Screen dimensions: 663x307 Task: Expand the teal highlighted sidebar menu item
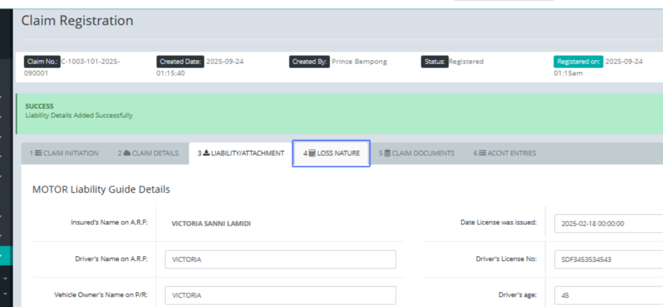pos(6,256)
